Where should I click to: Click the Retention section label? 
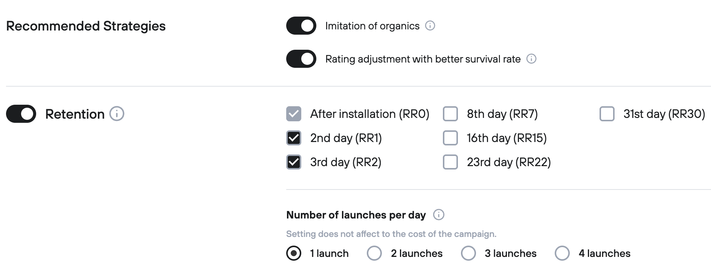coord(75,114)
